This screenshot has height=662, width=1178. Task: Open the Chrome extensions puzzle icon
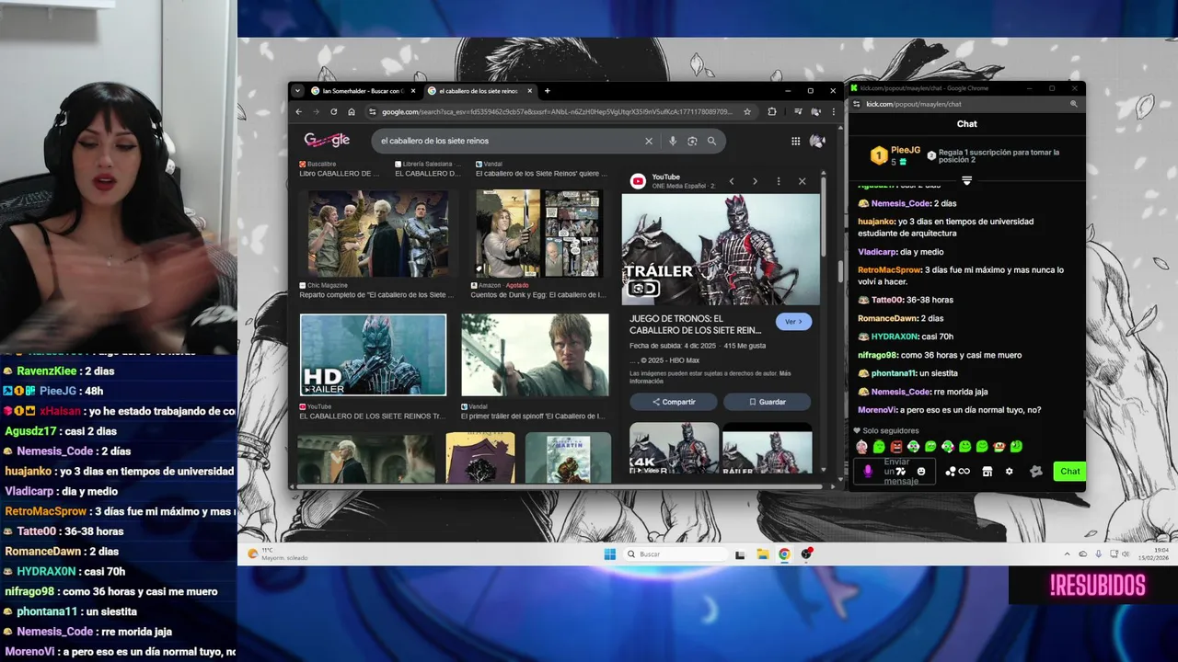coord(771,112)
